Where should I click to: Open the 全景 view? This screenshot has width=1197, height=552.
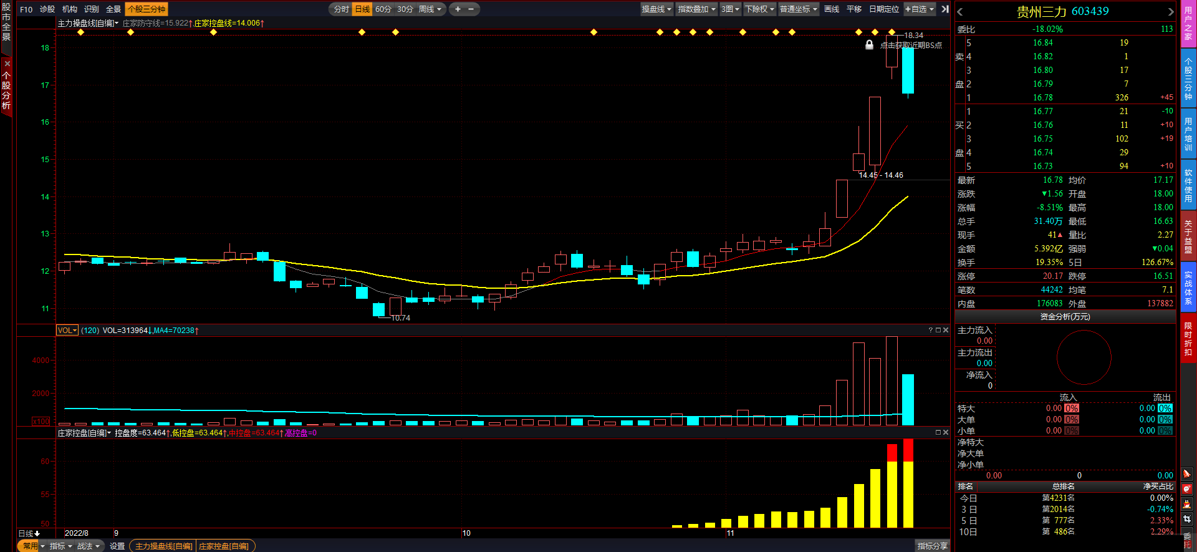tap(113, 9)
